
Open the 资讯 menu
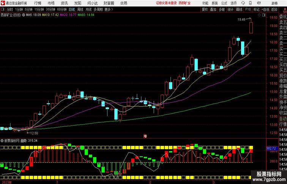click(x=64, y=3)
